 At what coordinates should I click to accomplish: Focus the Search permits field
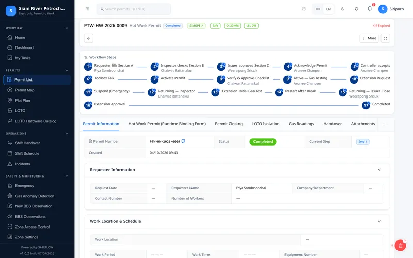coord(134,9)
